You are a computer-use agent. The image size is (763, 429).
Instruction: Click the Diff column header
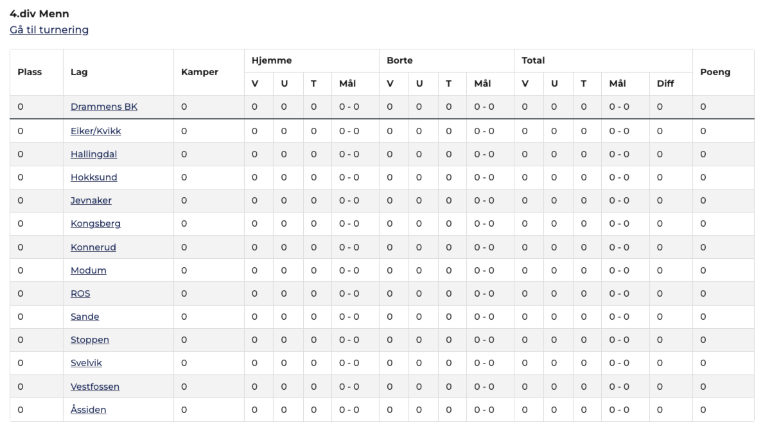click(665, 83)
